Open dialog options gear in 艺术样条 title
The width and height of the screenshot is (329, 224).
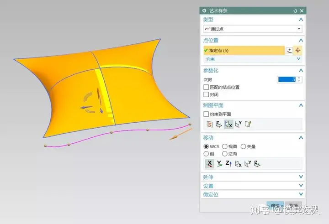click(x=204, y=10)
